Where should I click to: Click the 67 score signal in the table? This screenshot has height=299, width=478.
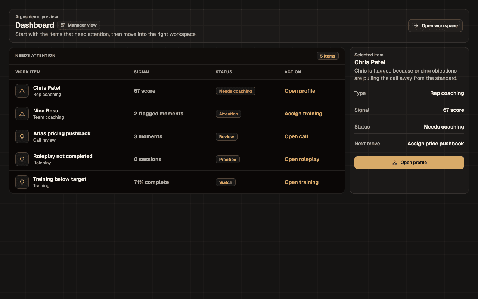tap(145, 91)
